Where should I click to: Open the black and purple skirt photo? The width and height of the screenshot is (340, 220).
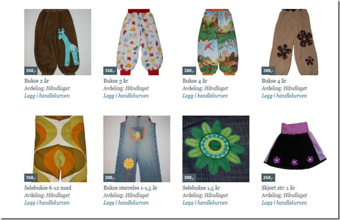[295, 149]
